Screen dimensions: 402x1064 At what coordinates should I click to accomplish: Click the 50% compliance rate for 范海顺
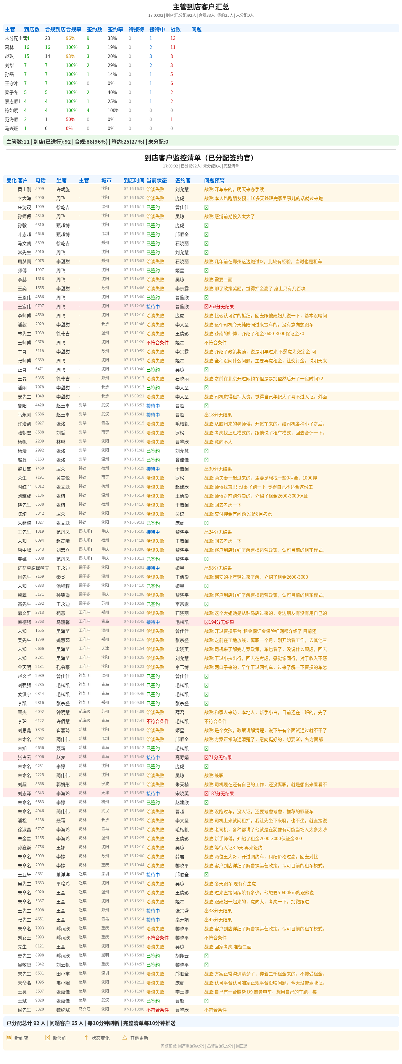coord(70,119)
